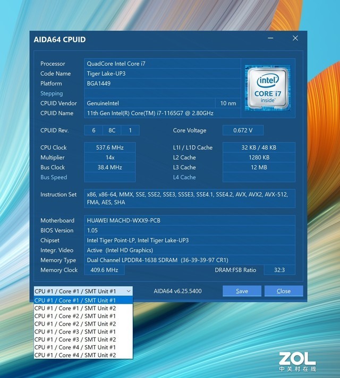Pick CPU #1 / Core #3 / SMT Unit #1
The image size is (340, 378).
83,332
